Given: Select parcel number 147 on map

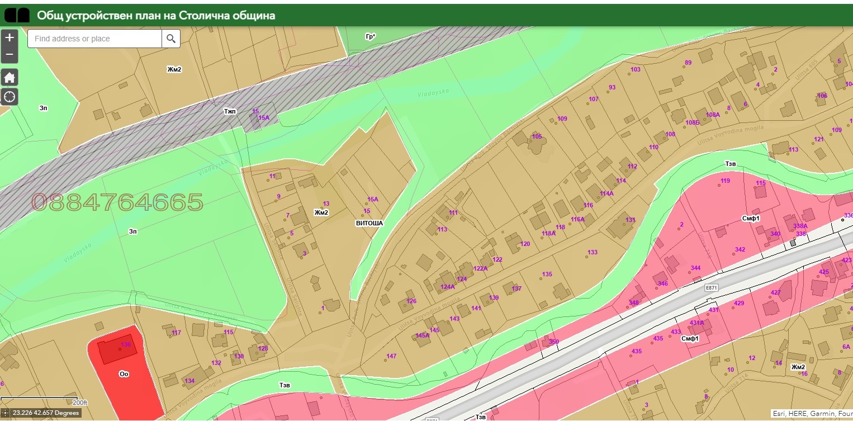Looking at the screenshot, I should point(391,356).
